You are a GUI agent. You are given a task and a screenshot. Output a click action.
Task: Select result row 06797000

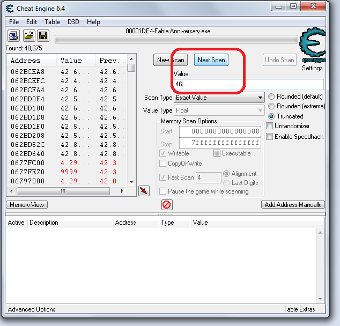67,181
